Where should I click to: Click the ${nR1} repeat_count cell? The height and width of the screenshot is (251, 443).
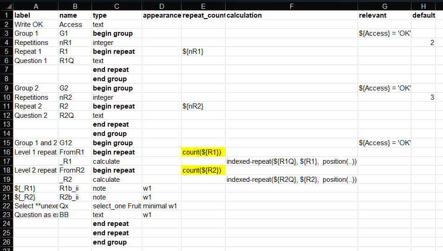[x=203, y=51]
